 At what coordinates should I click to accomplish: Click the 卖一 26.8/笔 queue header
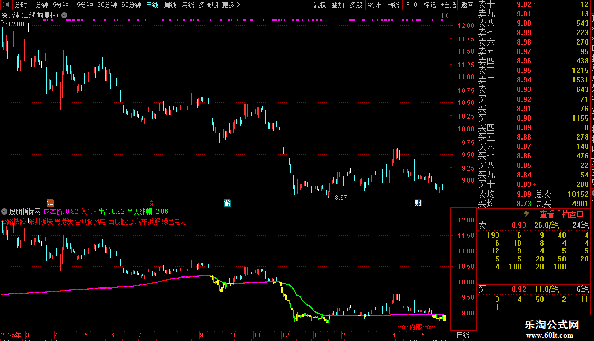pyautogui.click(x=533, y=226)
